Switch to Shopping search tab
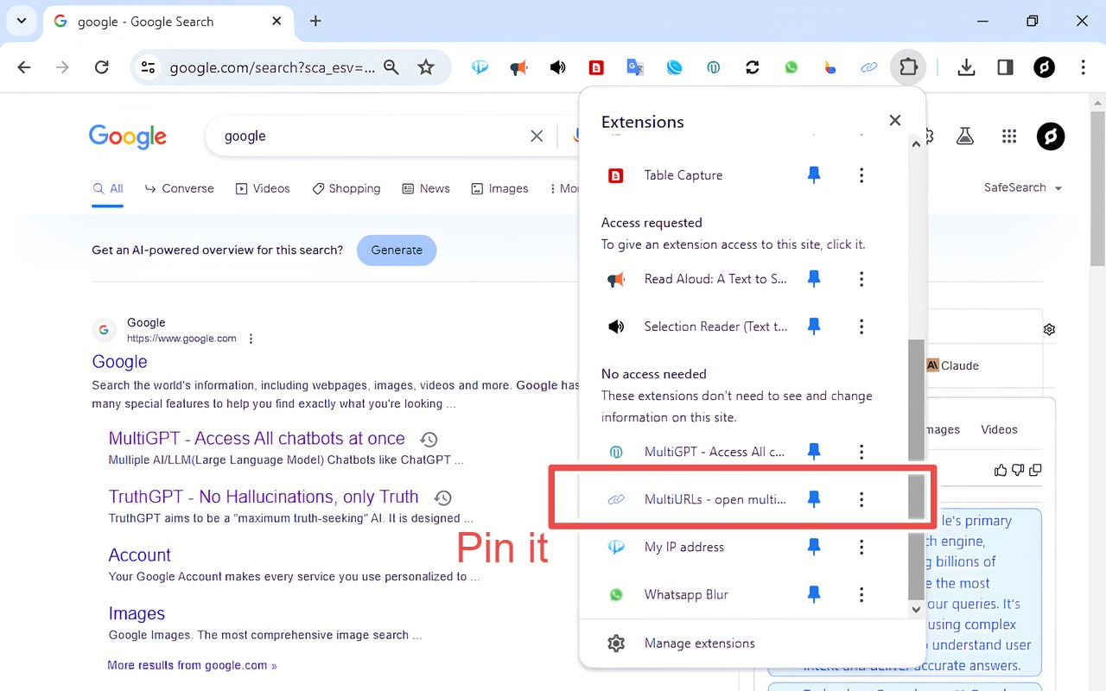The width and height of the screenshot is (1106, 691). (x=346, y=188)
